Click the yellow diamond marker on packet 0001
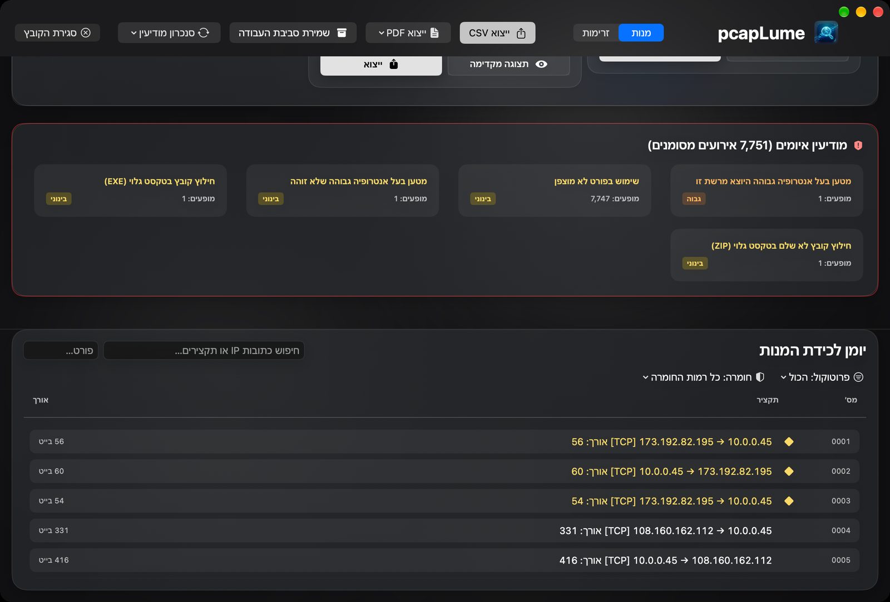The image size is (890, 602). click(789, 442)
